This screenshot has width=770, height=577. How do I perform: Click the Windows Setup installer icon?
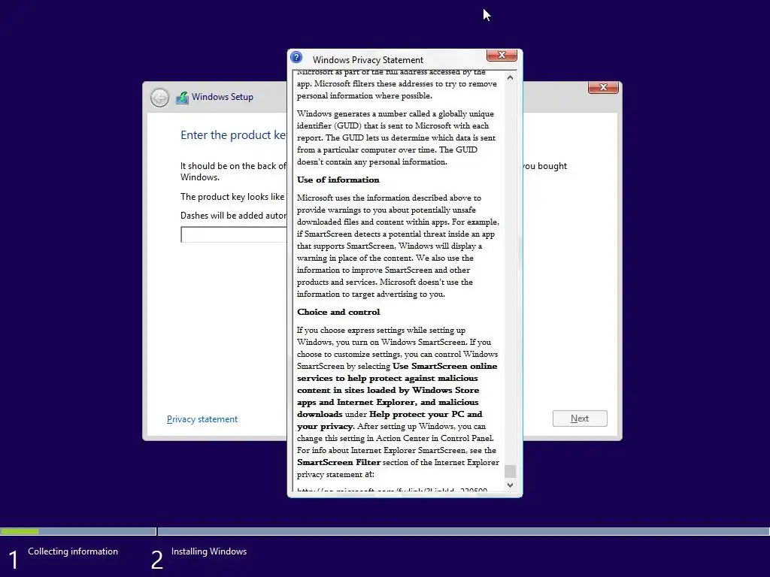pyautogui.click(x=182, y=97)
